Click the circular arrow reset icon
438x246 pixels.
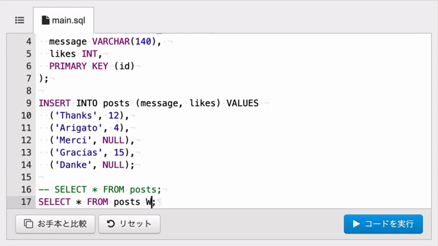coord(111,223)
